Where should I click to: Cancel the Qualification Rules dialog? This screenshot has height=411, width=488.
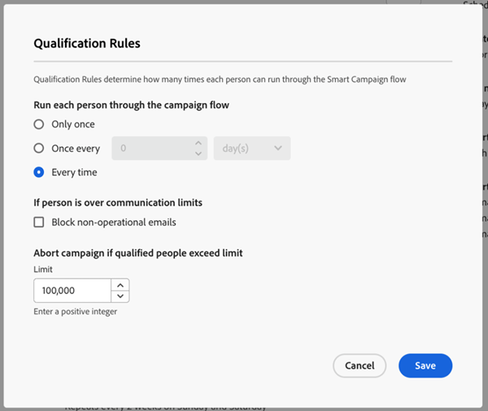[x=359, y=366]
